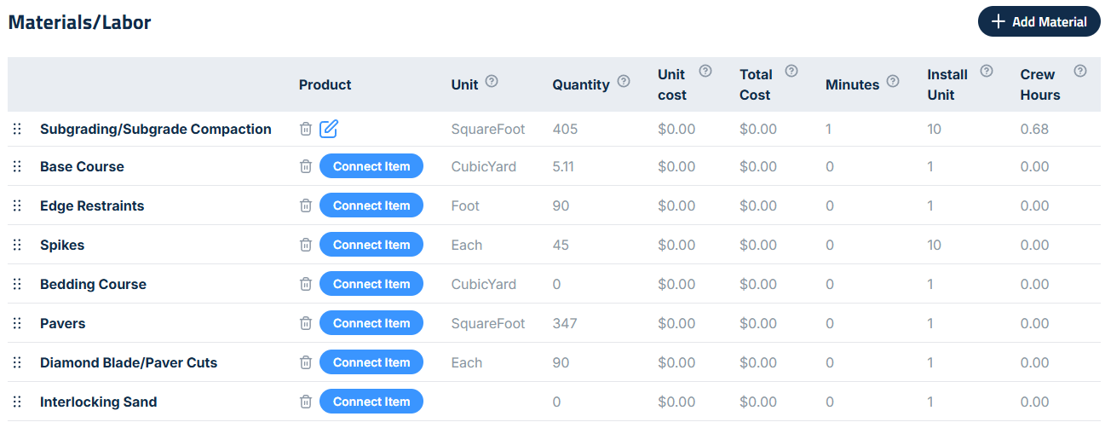Click the help icon next to Unit
1105x428 pixels.
click(492, 82)
